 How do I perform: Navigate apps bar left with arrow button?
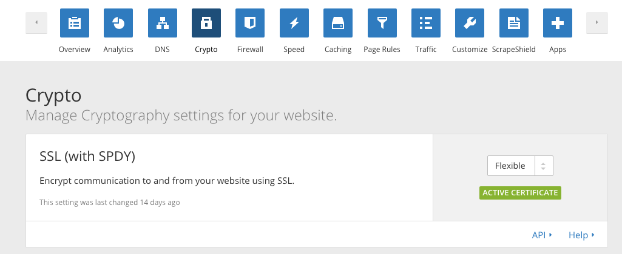click(x=36, y=22)
